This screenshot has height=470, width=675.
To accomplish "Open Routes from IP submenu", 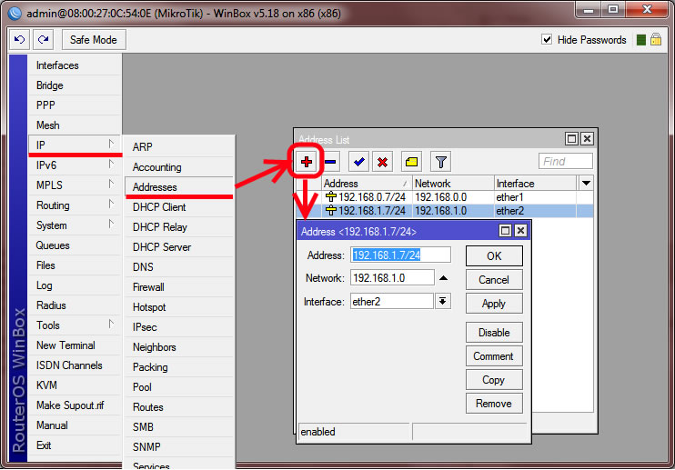I will tap(179, 407).
